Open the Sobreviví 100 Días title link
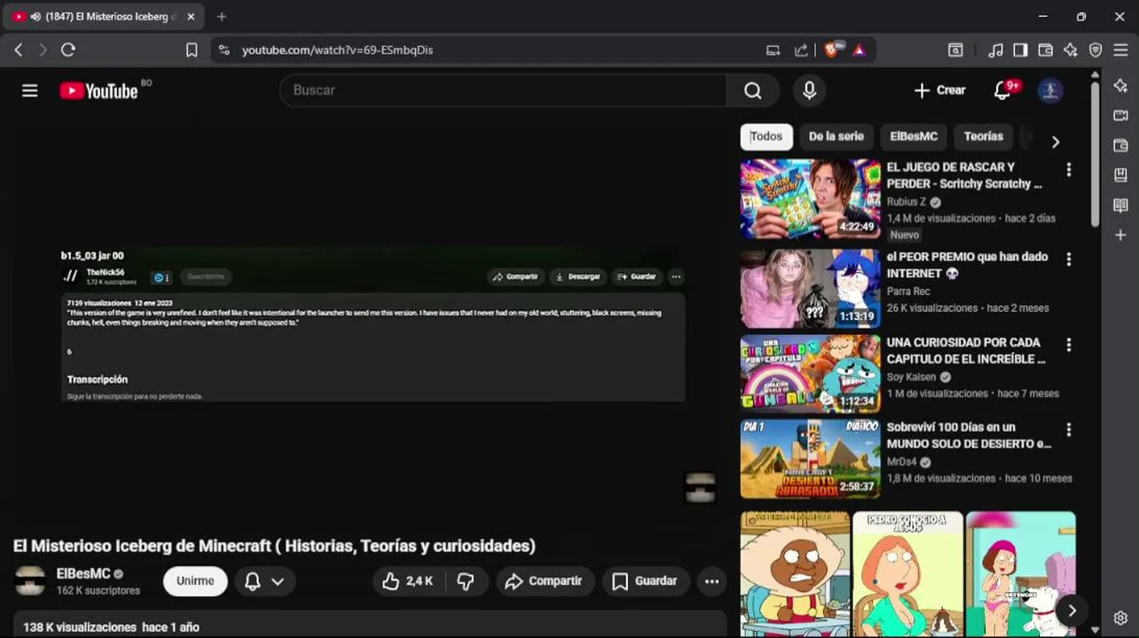The width and height of the screenshot is (1139, 638). (969, 435)
